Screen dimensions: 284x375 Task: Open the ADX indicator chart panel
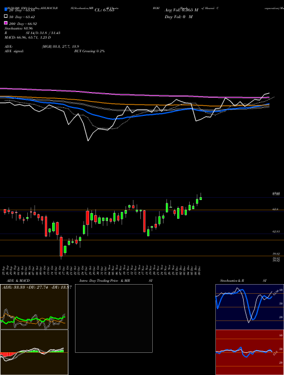pos(34,307)
